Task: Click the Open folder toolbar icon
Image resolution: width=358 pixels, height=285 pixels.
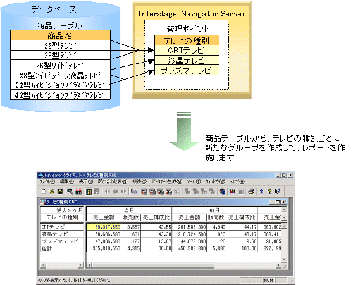Action: point(52,191)
